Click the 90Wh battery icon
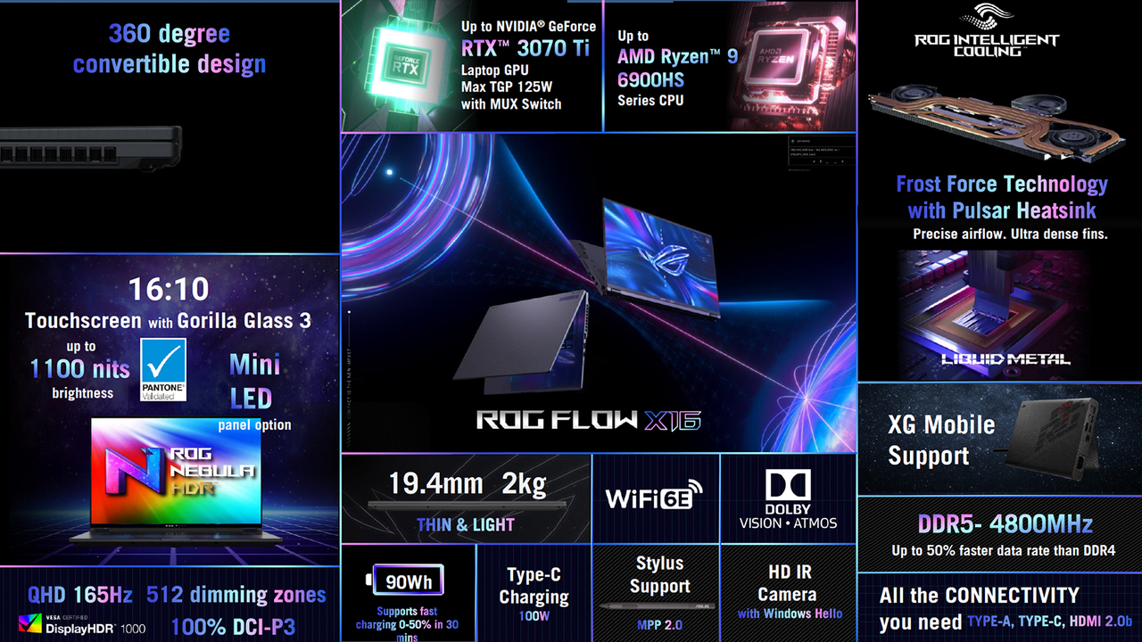This screenshot has height=642, width=1142. (407, 582)
